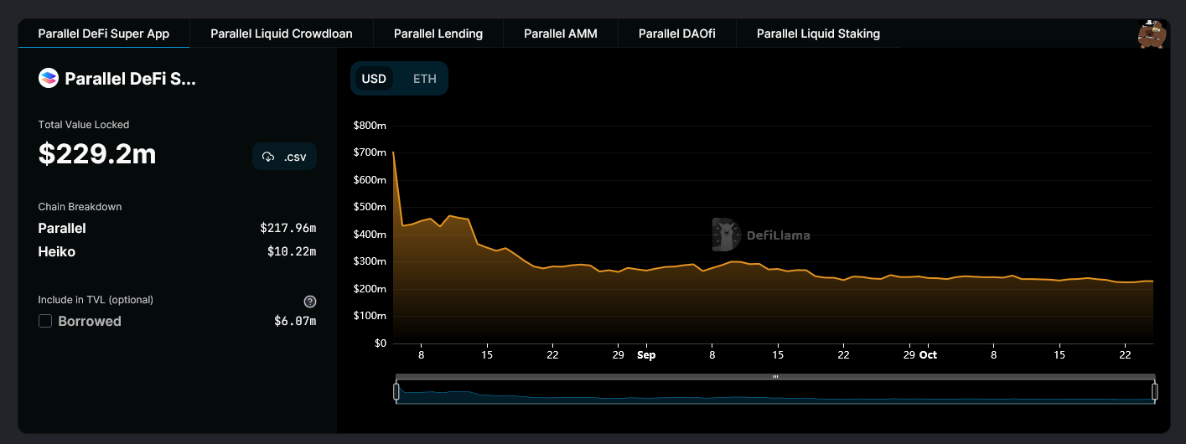Click the help question mark icon
Image resolution: width=1186 pixels, height=444 pixels.
tap(309, 302)
